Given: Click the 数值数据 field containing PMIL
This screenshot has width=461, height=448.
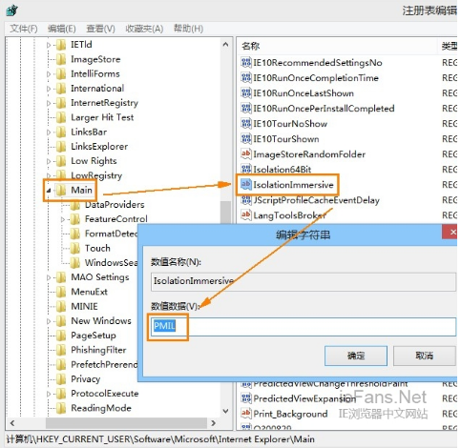Looking at the screenshot, I should pos(304,326).
